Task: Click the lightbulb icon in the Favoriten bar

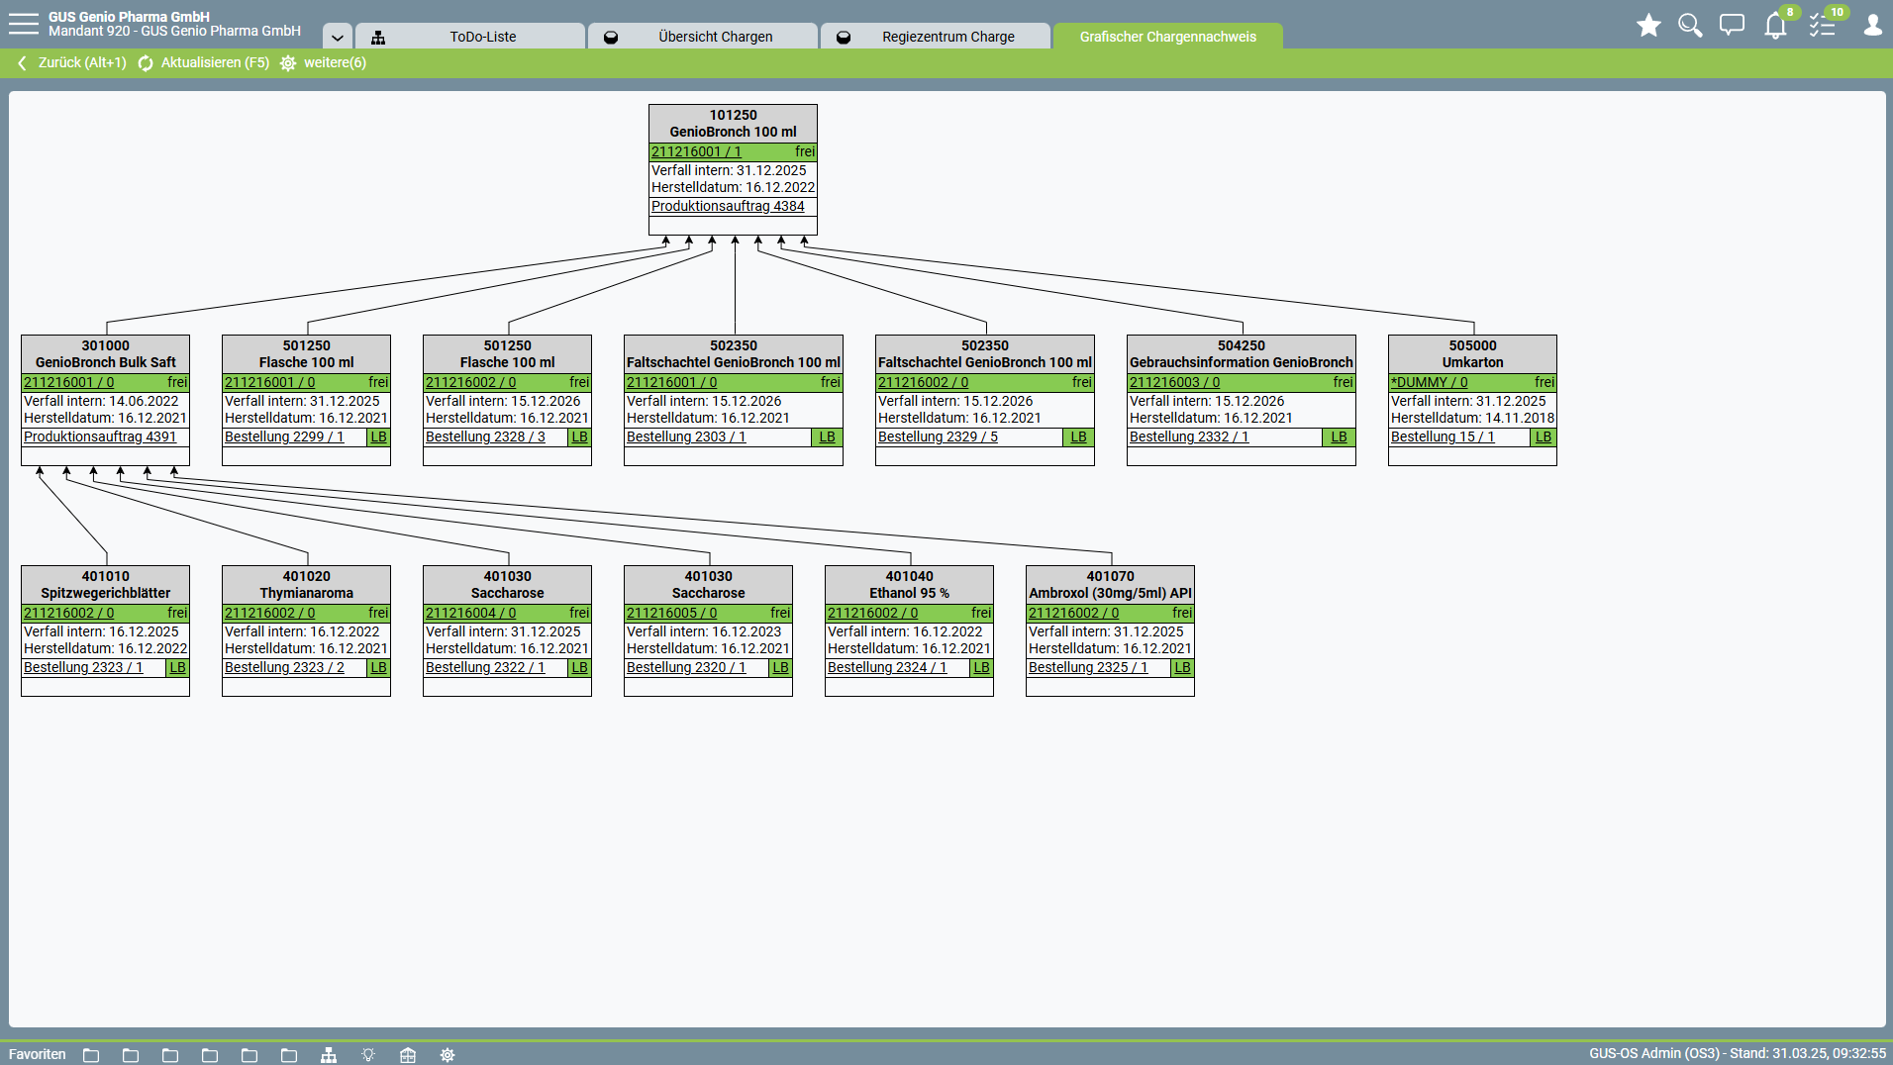Action: point(368,1055)
